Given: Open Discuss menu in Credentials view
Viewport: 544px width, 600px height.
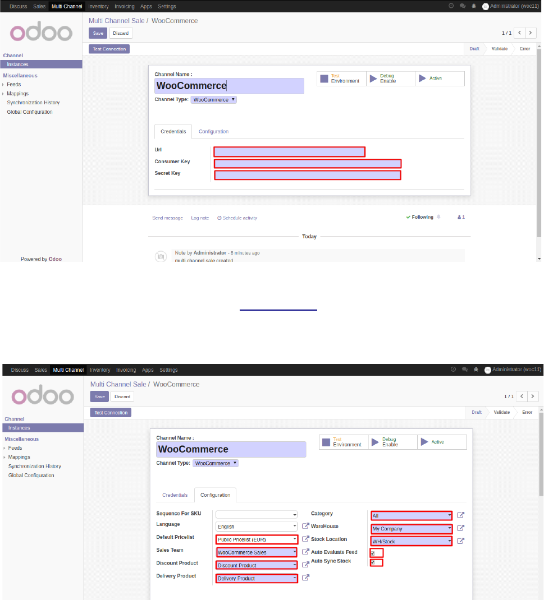Looking at the screenshot, I should [19, 6].
